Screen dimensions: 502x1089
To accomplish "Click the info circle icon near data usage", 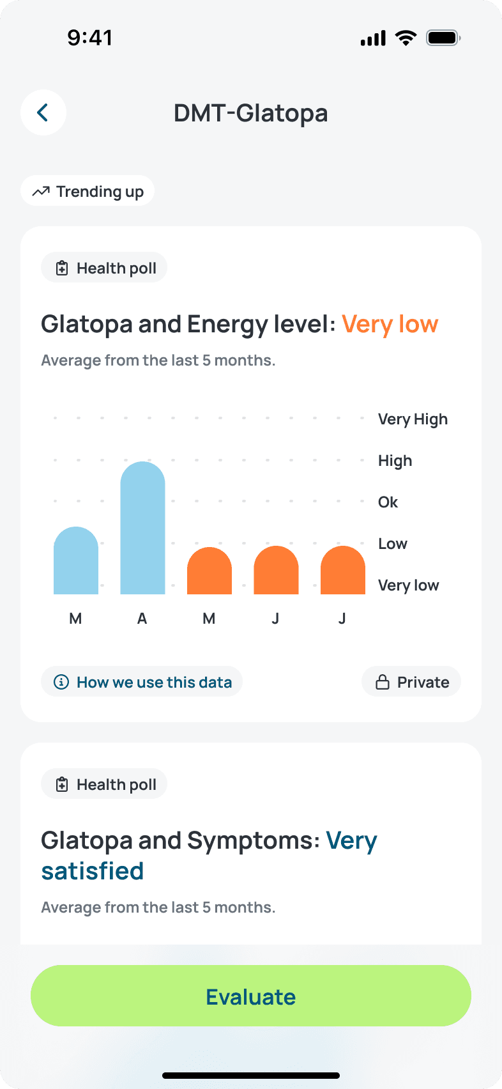I will (x=61, y=682).
